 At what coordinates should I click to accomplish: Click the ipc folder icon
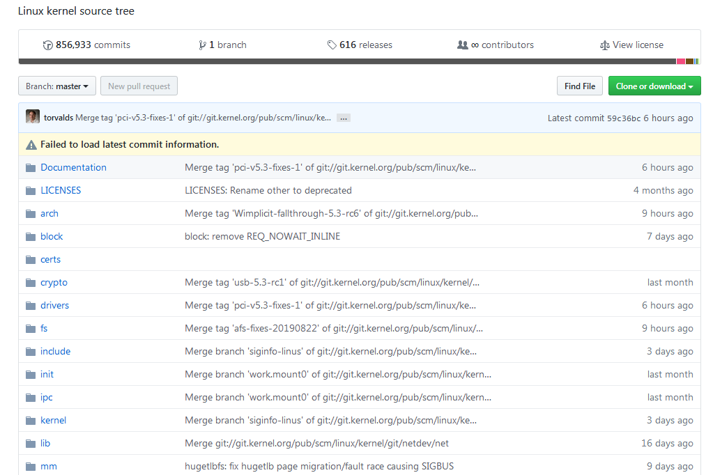(x=31, y=398)
